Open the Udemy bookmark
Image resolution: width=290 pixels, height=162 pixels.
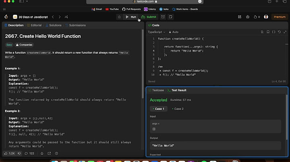pyautogui.click(x=150, y=9)
